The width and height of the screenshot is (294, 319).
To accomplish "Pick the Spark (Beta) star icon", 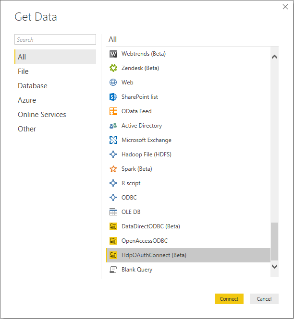I will (x=113, y=169).
